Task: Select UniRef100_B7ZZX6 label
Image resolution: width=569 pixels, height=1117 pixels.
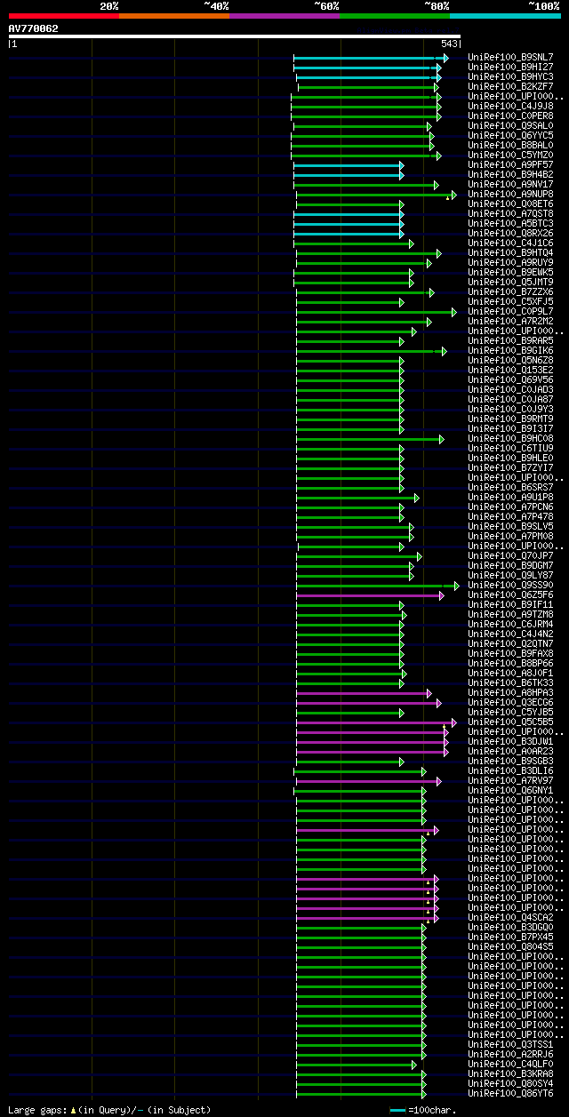Action: (510, 292)
